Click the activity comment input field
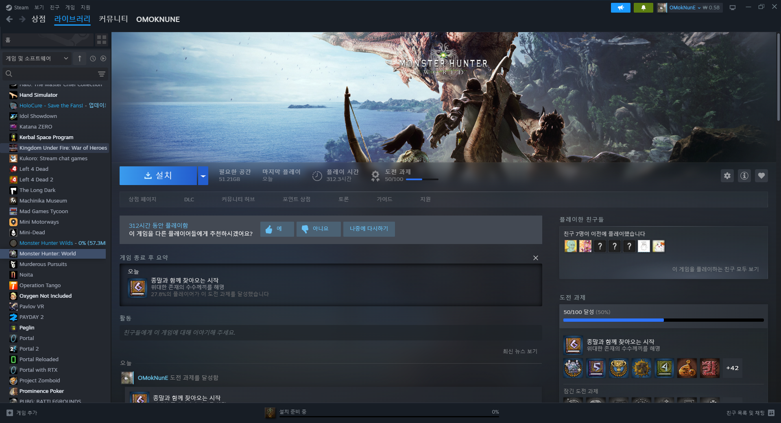The width and height of the screenshot is (781, 423). pyautogui.click(x=330, y=332)
